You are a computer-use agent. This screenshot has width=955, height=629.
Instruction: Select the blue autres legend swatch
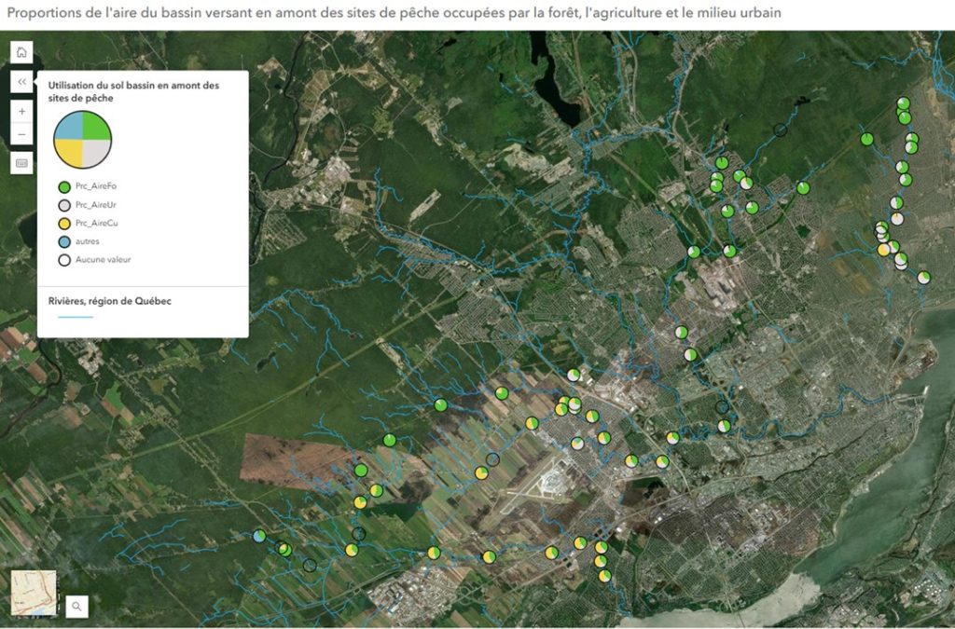[64, 241]
